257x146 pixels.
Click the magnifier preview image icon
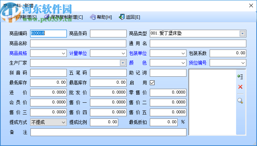(240, 101)
